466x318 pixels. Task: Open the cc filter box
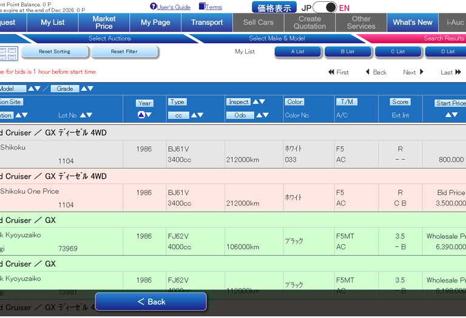[x=178, y=115]
